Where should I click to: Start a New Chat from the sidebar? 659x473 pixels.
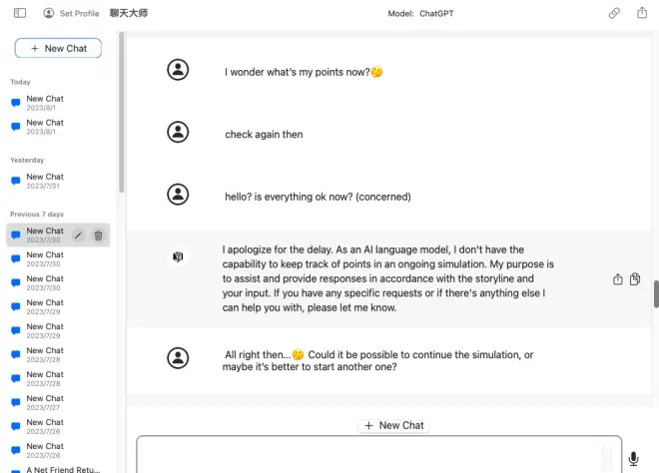58,48
